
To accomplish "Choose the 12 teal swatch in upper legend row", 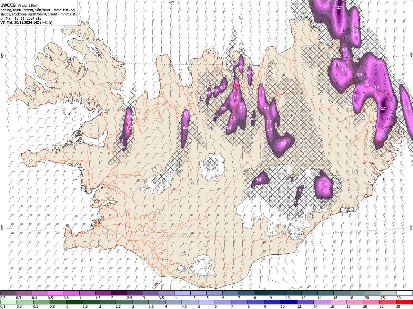I will tap(309, 293).
